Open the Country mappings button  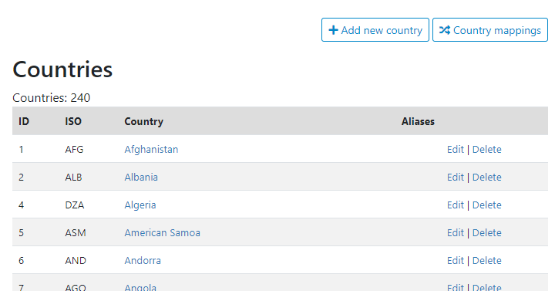(490, 30)
